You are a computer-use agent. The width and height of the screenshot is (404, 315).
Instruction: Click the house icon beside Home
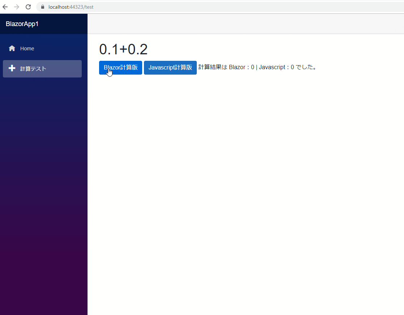point(12,48)
